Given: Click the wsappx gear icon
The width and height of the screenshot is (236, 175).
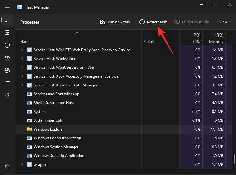Looking at the screenshot, I should click(29, 165).
